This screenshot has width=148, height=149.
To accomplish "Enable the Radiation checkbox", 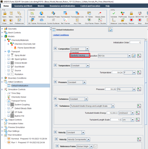I will 9,74.
